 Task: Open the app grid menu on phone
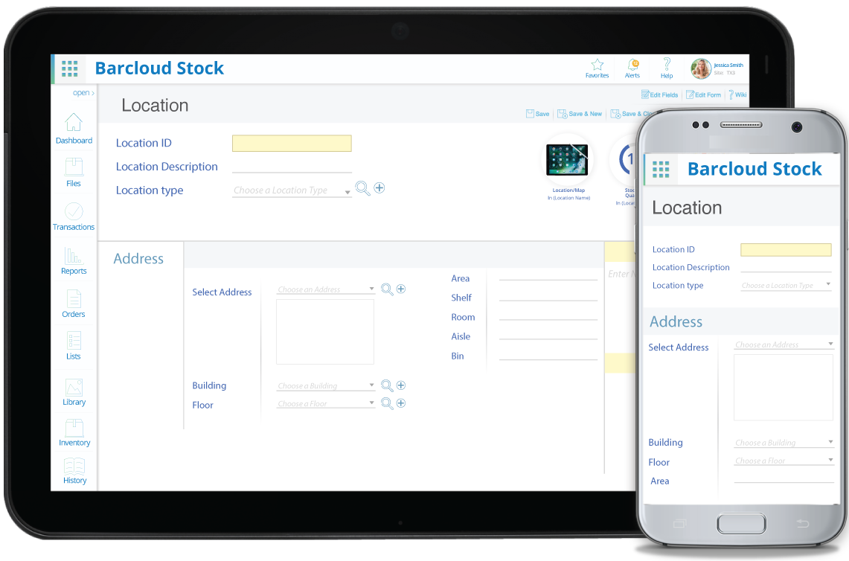[x=661, y=170]
